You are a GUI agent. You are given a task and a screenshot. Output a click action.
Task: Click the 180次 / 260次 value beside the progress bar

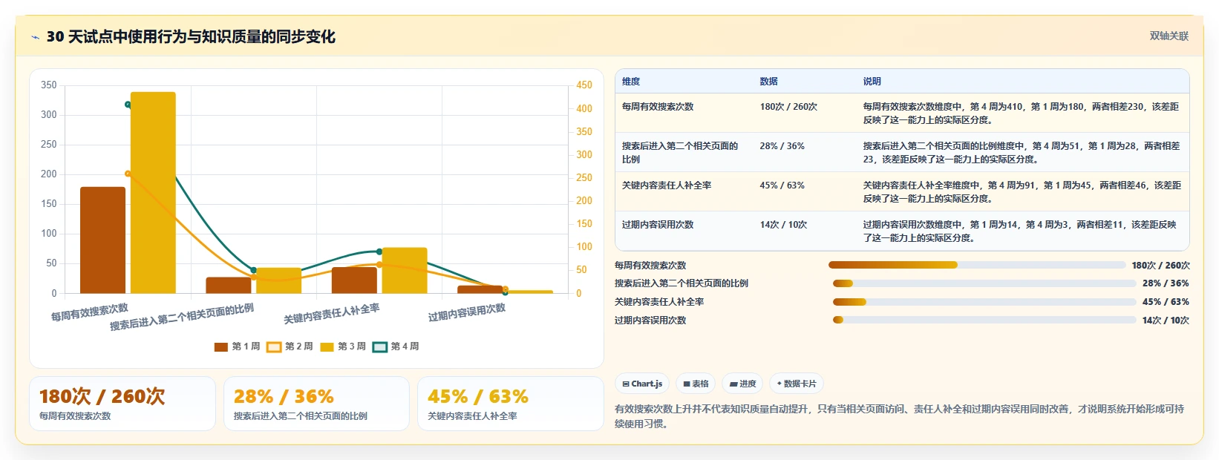tap(1161, 266)
